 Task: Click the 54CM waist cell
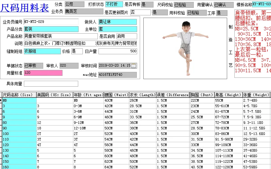(x=117, y=139)
